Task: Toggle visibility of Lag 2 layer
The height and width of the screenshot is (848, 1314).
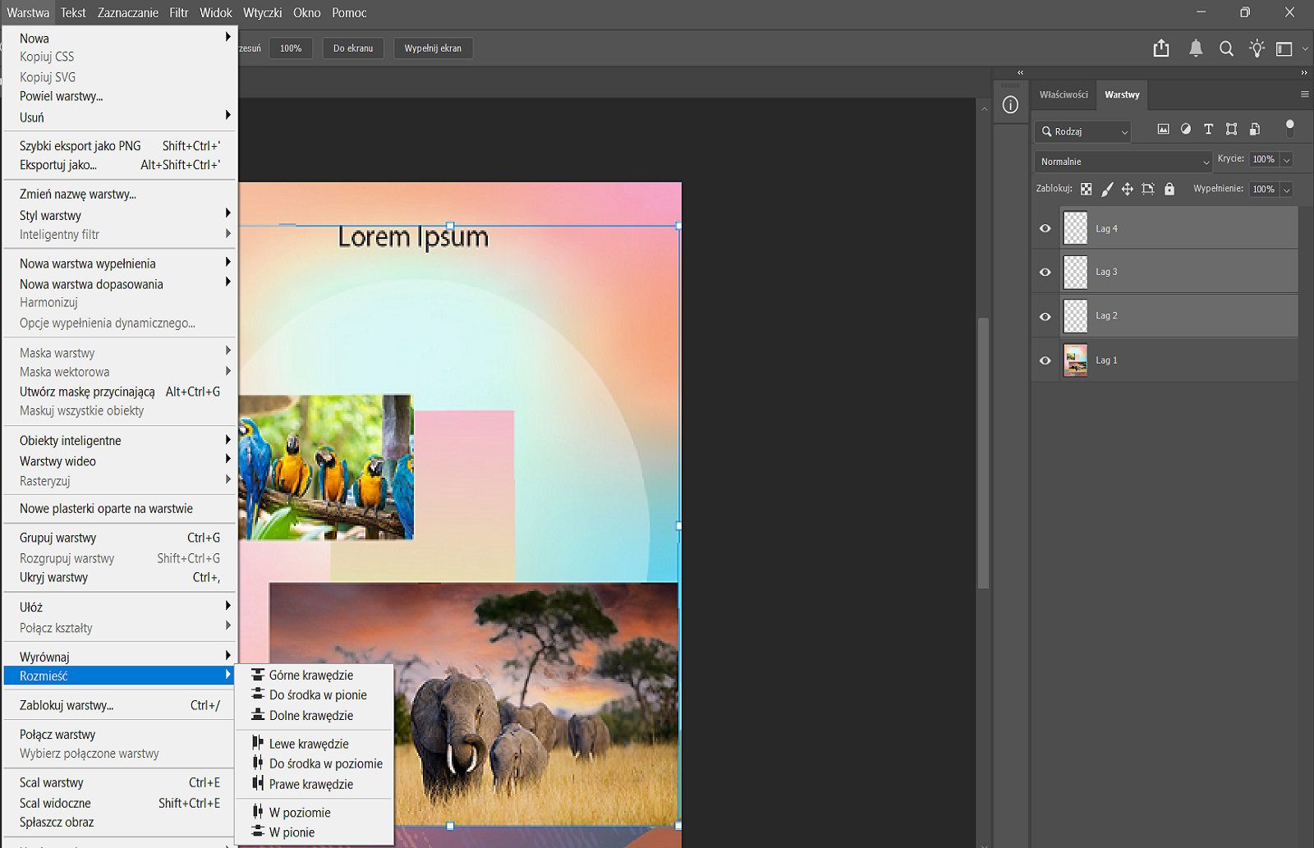Action: click(1045, 316)
